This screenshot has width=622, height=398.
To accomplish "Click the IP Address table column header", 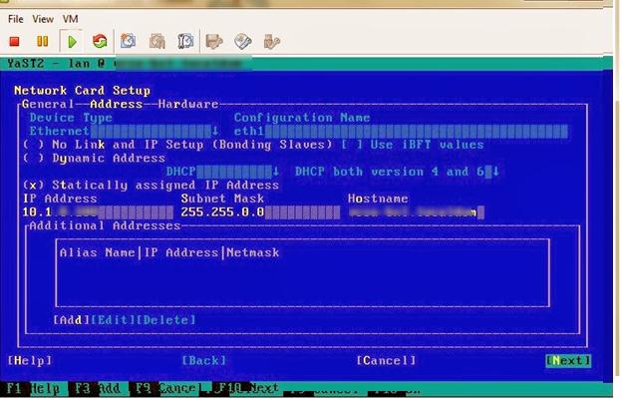I will 180,252.
